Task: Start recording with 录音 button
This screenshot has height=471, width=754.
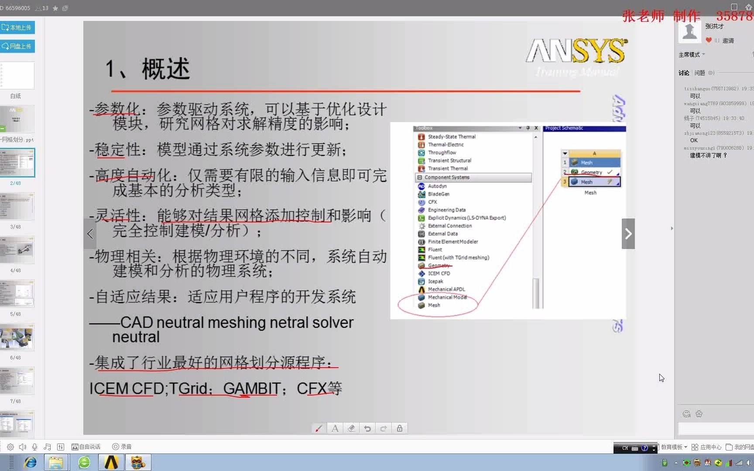Action: [x=122, y=447]
